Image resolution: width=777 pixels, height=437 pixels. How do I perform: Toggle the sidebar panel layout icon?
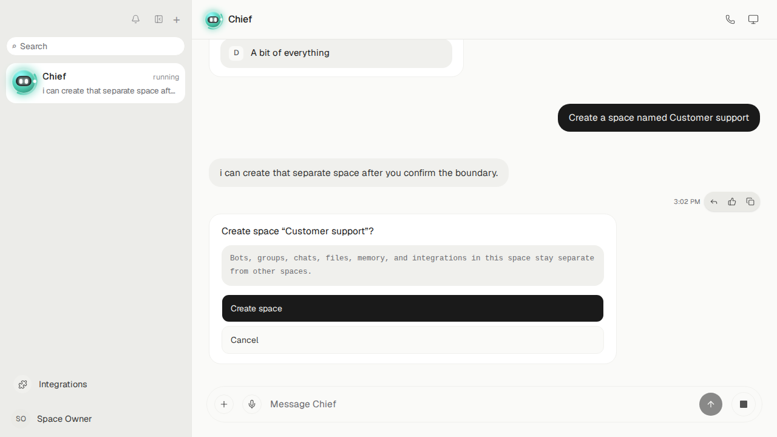coord(158,19)
